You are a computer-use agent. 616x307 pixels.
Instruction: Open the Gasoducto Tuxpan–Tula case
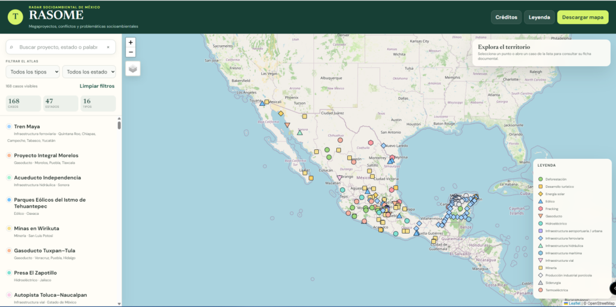tap(61, 254)
